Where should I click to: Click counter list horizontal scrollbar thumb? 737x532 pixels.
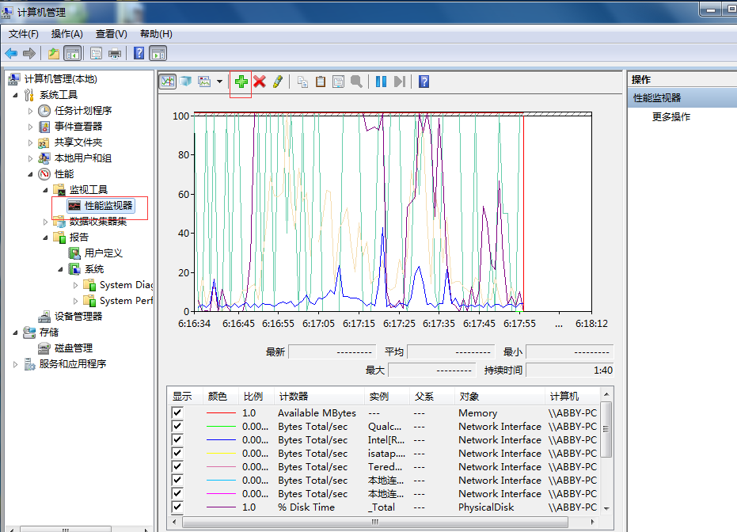click(374, 522)
